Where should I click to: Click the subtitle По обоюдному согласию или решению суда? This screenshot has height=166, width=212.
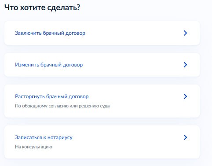[62, 106]
